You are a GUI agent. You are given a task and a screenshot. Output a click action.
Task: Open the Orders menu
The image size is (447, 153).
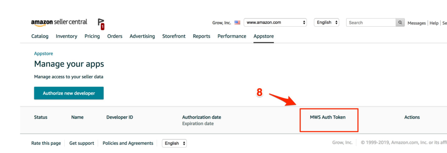point(115,36)
